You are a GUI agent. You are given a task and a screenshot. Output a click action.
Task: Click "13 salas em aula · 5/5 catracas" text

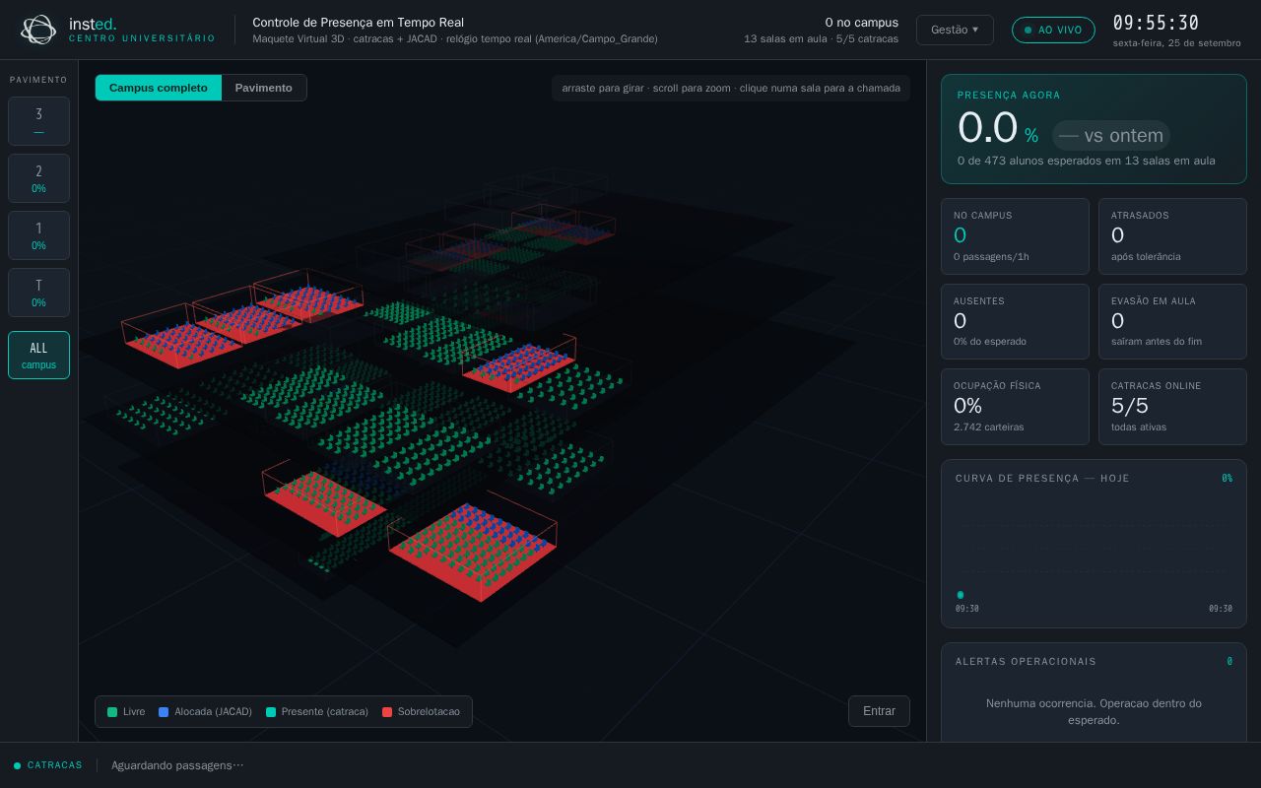(x=822, y=39)
